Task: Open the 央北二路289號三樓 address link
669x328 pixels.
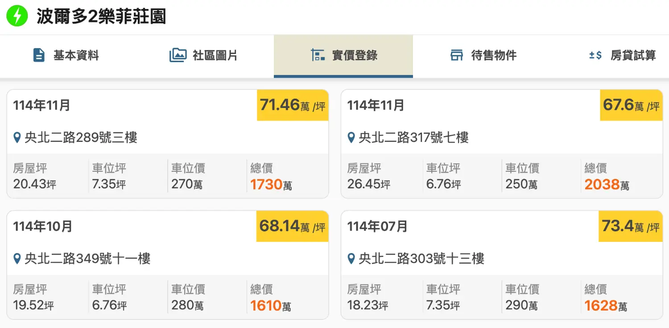Action: pyautogui.click(x=81, y=137)
